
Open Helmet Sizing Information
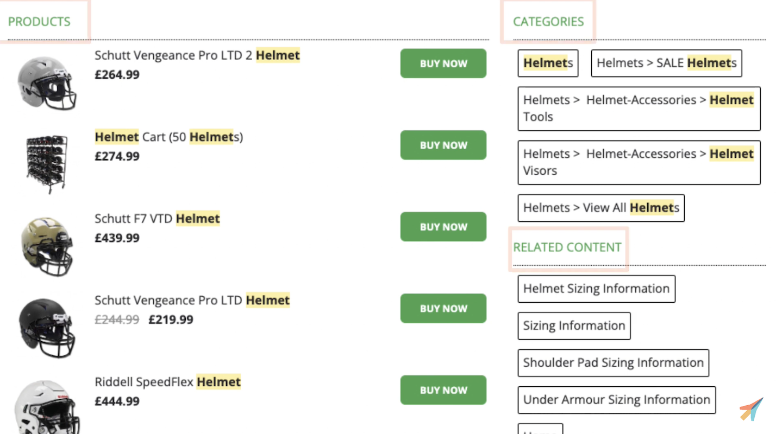pos(596,289)
